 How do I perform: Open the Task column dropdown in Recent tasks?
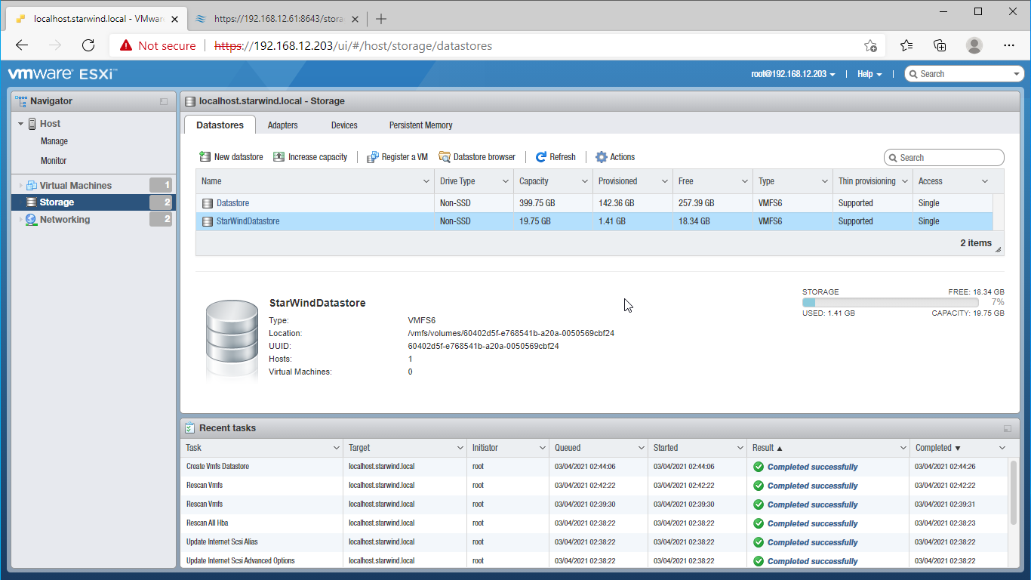[x=337, y=448]
